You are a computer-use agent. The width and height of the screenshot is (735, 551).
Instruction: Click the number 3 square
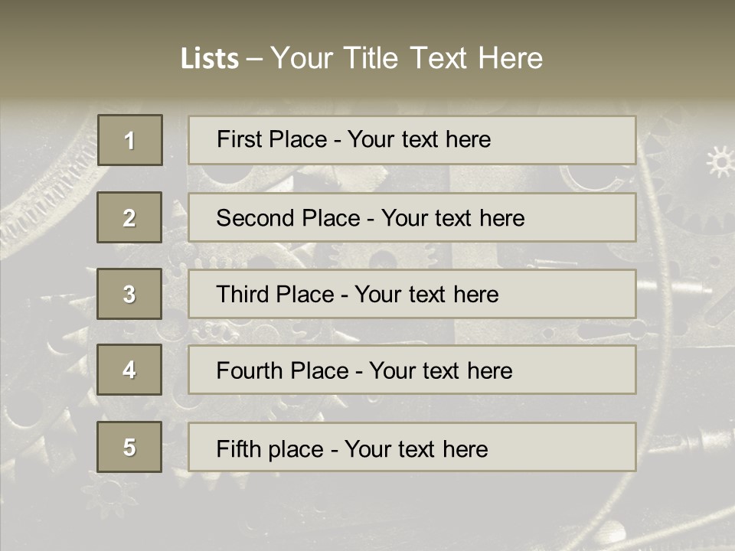coord(129,294)
